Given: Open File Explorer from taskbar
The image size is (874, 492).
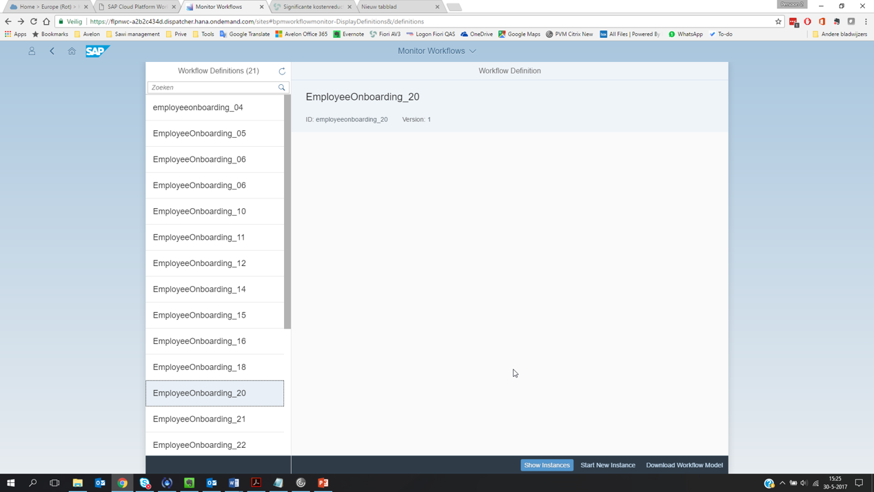Looking at the screenshot, I should pos(78,483).
